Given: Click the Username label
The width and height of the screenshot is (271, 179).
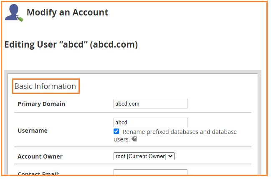Looking at the screenshot, I should click(x=33, y=131).
